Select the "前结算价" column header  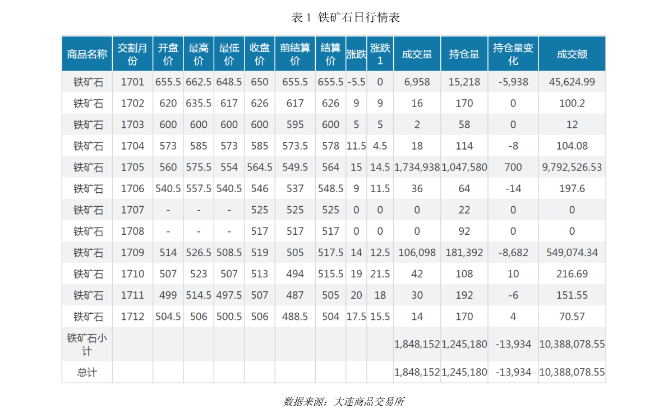(295, 54)
